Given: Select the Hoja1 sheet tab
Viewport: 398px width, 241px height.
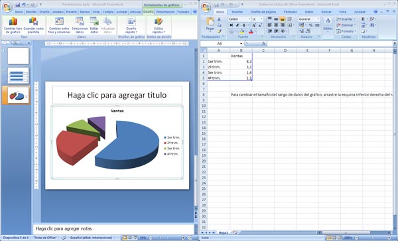Looking at the screenshot, I should (224, 232).
